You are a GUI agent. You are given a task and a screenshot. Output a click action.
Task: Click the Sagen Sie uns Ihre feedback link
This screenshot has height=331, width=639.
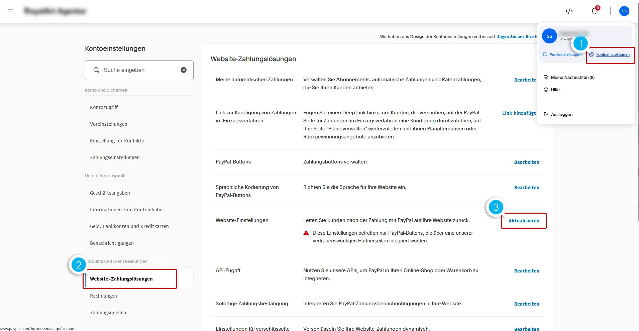517,37
